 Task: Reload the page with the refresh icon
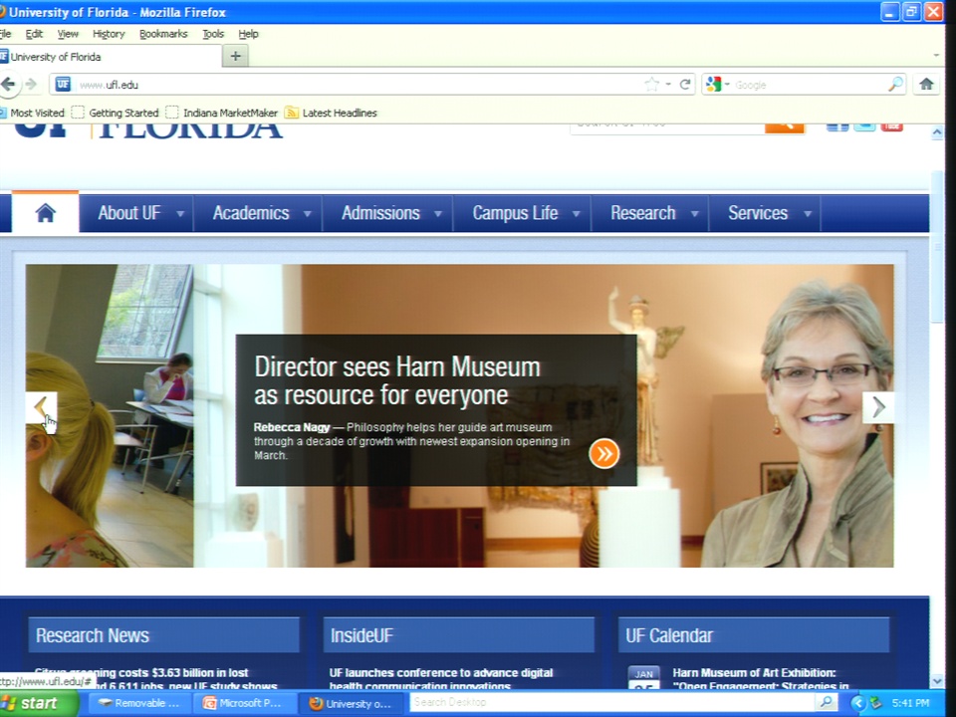click(x=685, y=84)
